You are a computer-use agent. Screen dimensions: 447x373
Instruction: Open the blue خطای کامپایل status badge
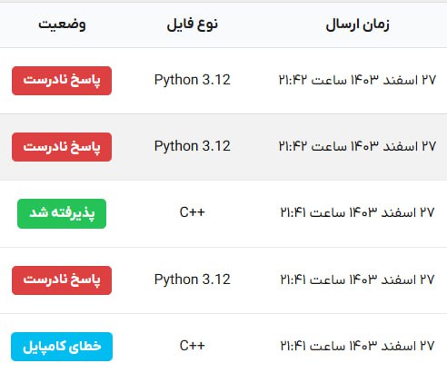[62, 347]
